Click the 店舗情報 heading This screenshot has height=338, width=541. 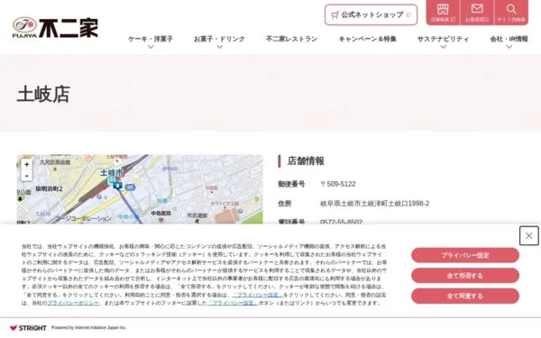306,161
